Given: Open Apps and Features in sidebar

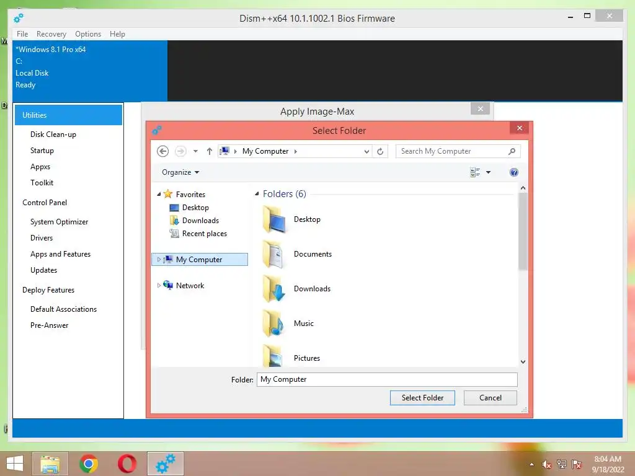Looking at the screenshot, I should [60, 254].
